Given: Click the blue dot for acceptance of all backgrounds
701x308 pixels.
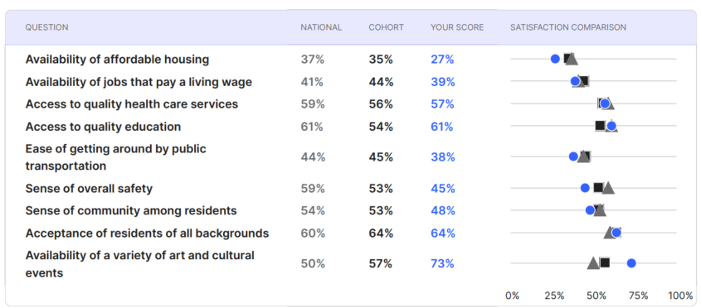Looking at the screenshot, I should [616, 232].
